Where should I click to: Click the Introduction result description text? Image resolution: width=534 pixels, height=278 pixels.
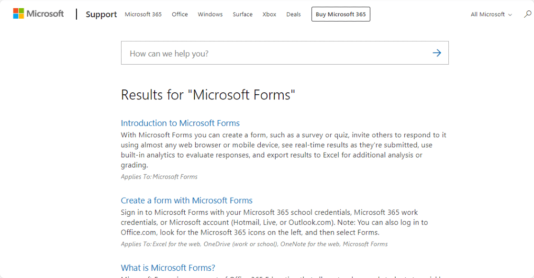[283, 150]
